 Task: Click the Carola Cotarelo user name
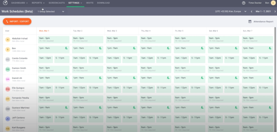point(20,58)
